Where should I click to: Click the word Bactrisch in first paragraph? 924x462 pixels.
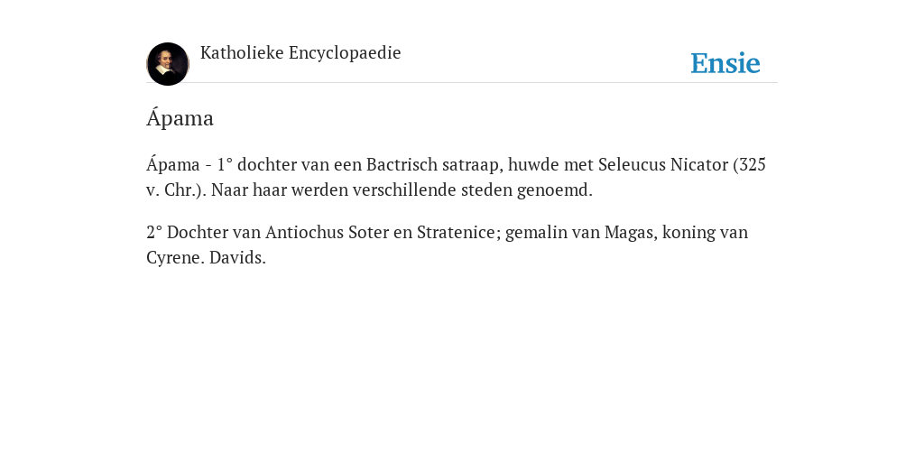click(x=402, y=164)
